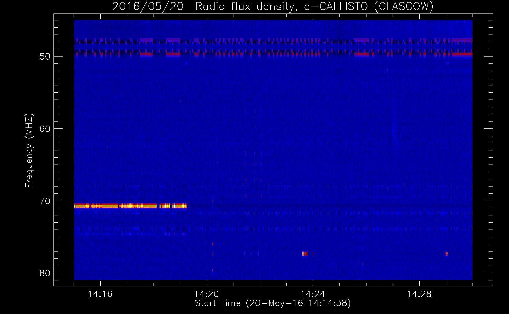The width and height of the screenshot is (509, 314).
Task: Click the 14:16 time tick label
Action: [x=100, y=294]
